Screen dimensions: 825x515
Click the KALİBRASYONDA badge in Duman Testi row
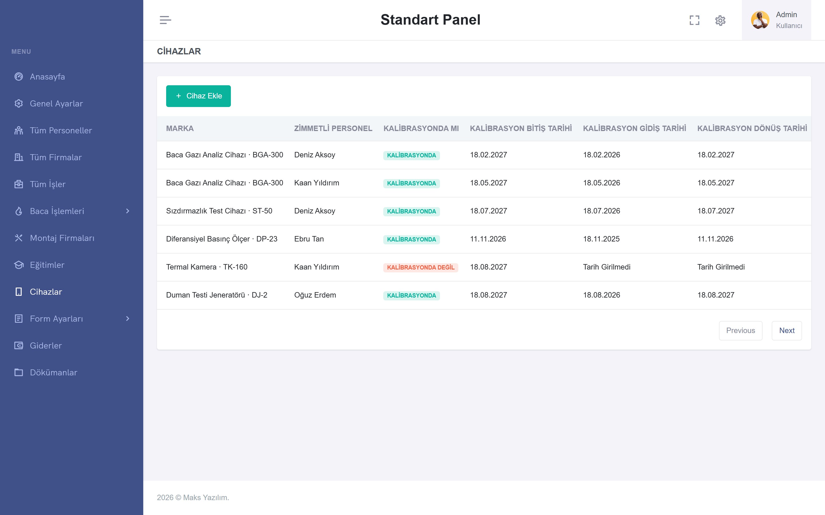(411, 296)
